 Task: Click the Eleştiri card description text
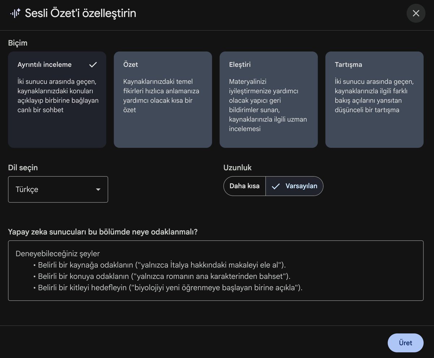[268, 105]
